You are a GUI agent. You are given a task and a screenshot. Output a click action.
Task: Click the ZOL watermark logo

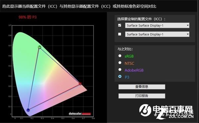point(166,112)
